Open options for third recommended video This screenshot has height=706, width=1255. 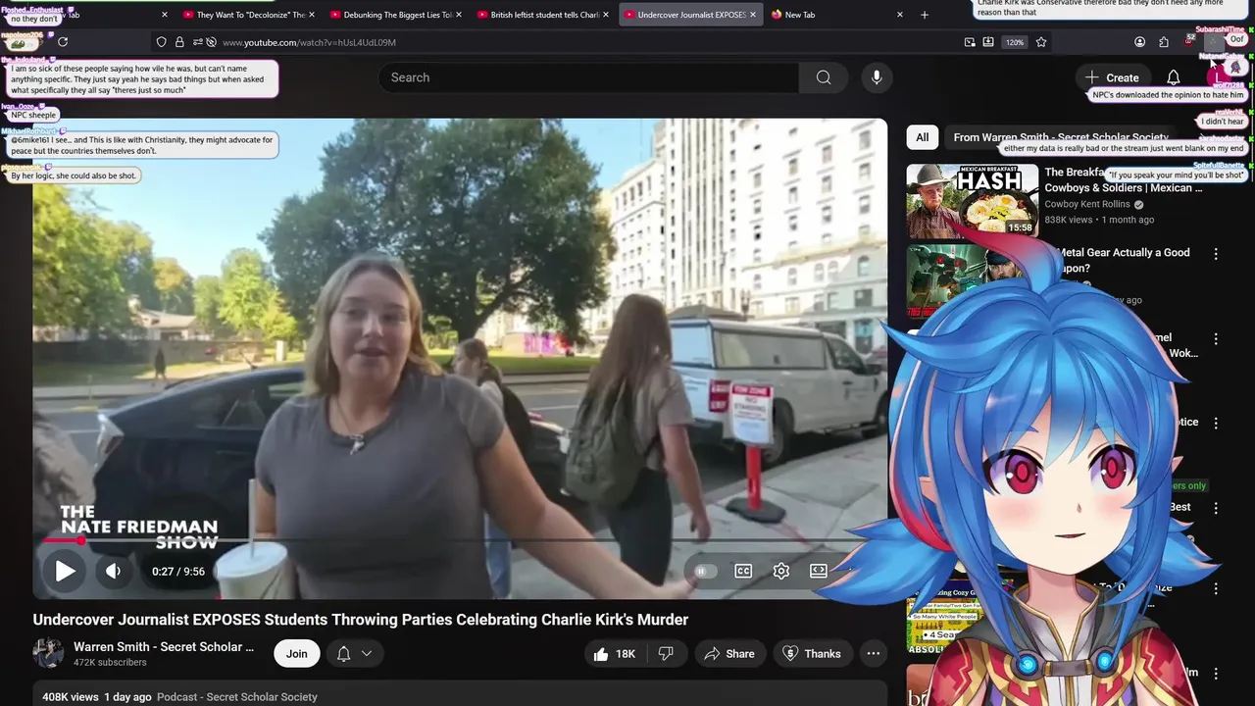pyautogui.click(x=1216, y=338)
